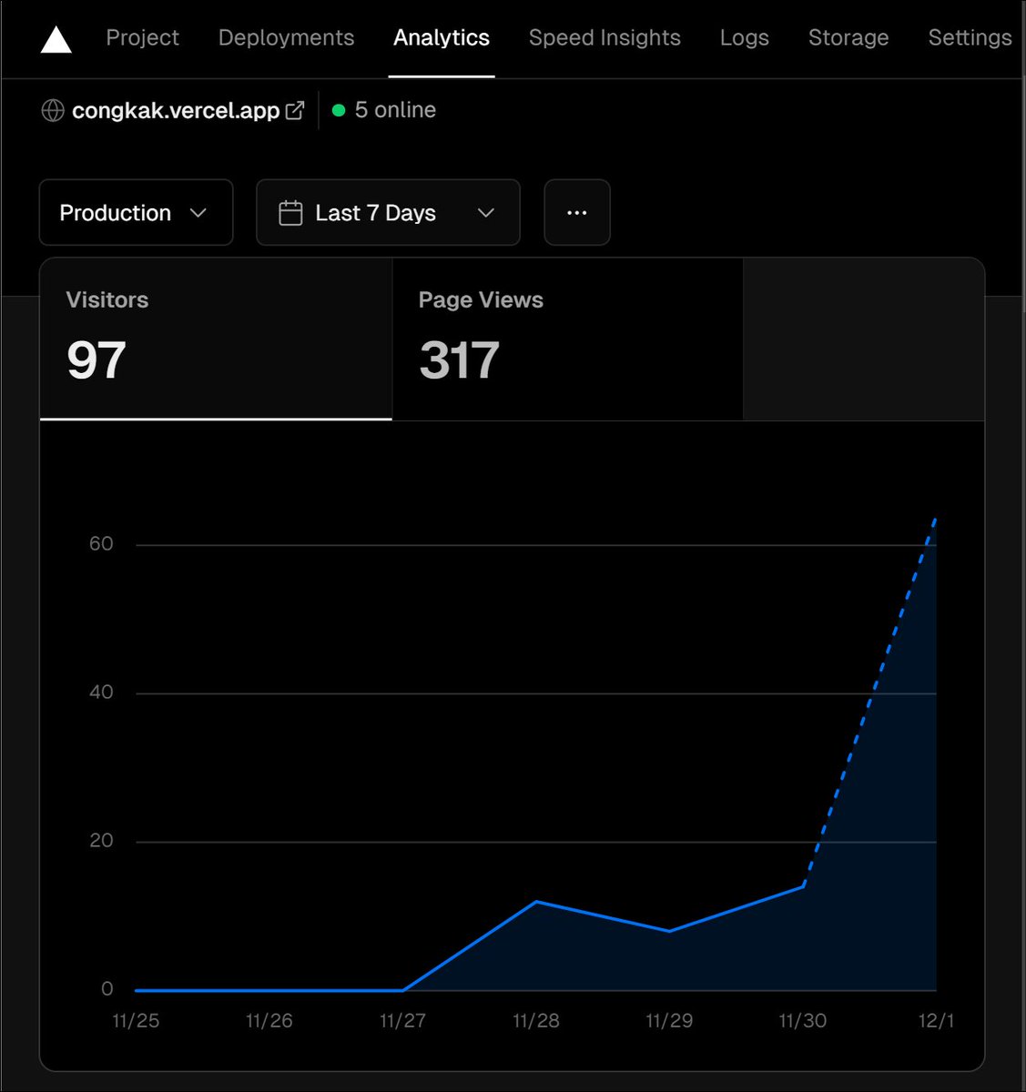Click the chart data point at 11/28 peak
This screenshot has width=1026, height=1092.
pos(536,901)
